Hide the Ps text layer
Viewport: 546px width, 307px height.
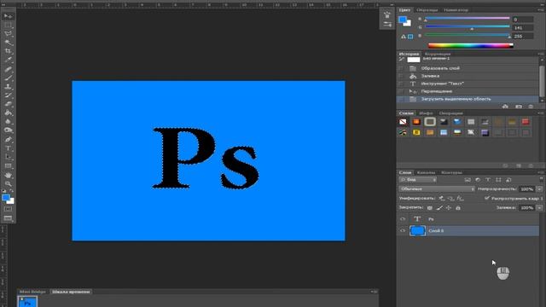point(403,219)
